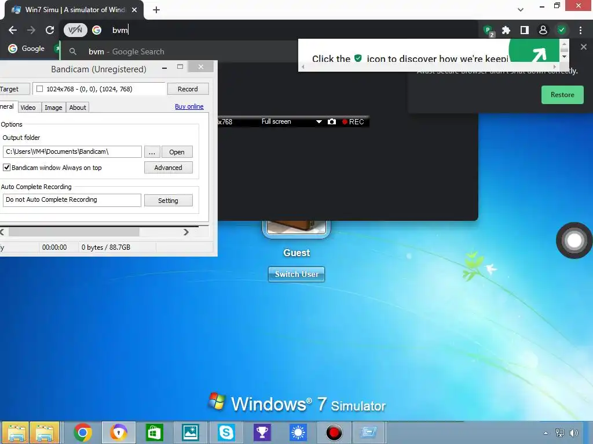Click the red REC button
The width and height of the screenshot is (593, 444).
pos(353,121)
